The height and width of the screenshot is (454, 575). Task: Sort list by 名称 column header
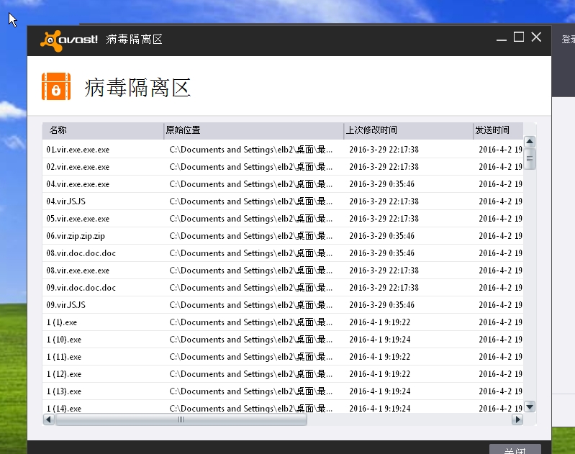click(x=58, y=130)
